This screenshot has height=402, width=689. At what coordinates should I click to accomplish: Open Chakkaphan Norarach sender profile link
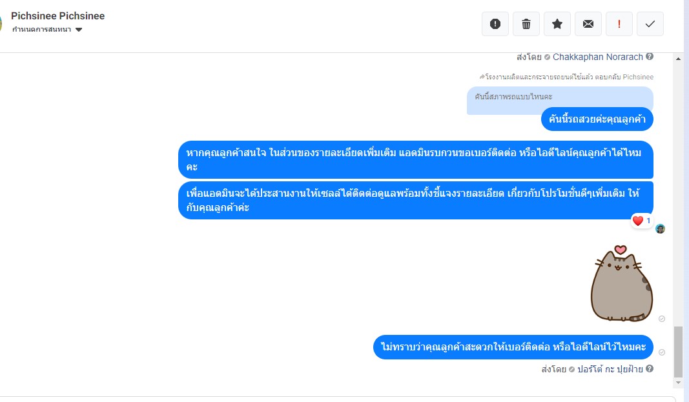597,57
